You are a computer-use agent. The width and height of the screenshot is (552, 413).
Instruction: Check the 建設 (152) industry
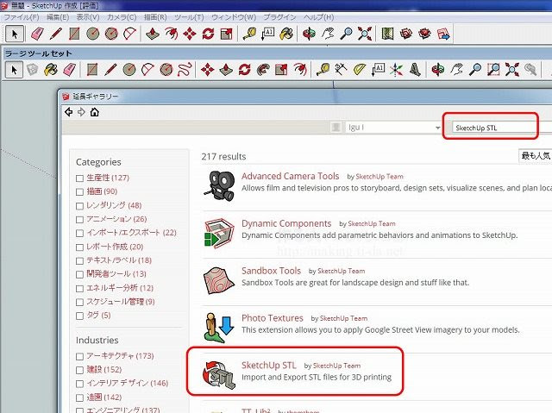tap(79, 370)
